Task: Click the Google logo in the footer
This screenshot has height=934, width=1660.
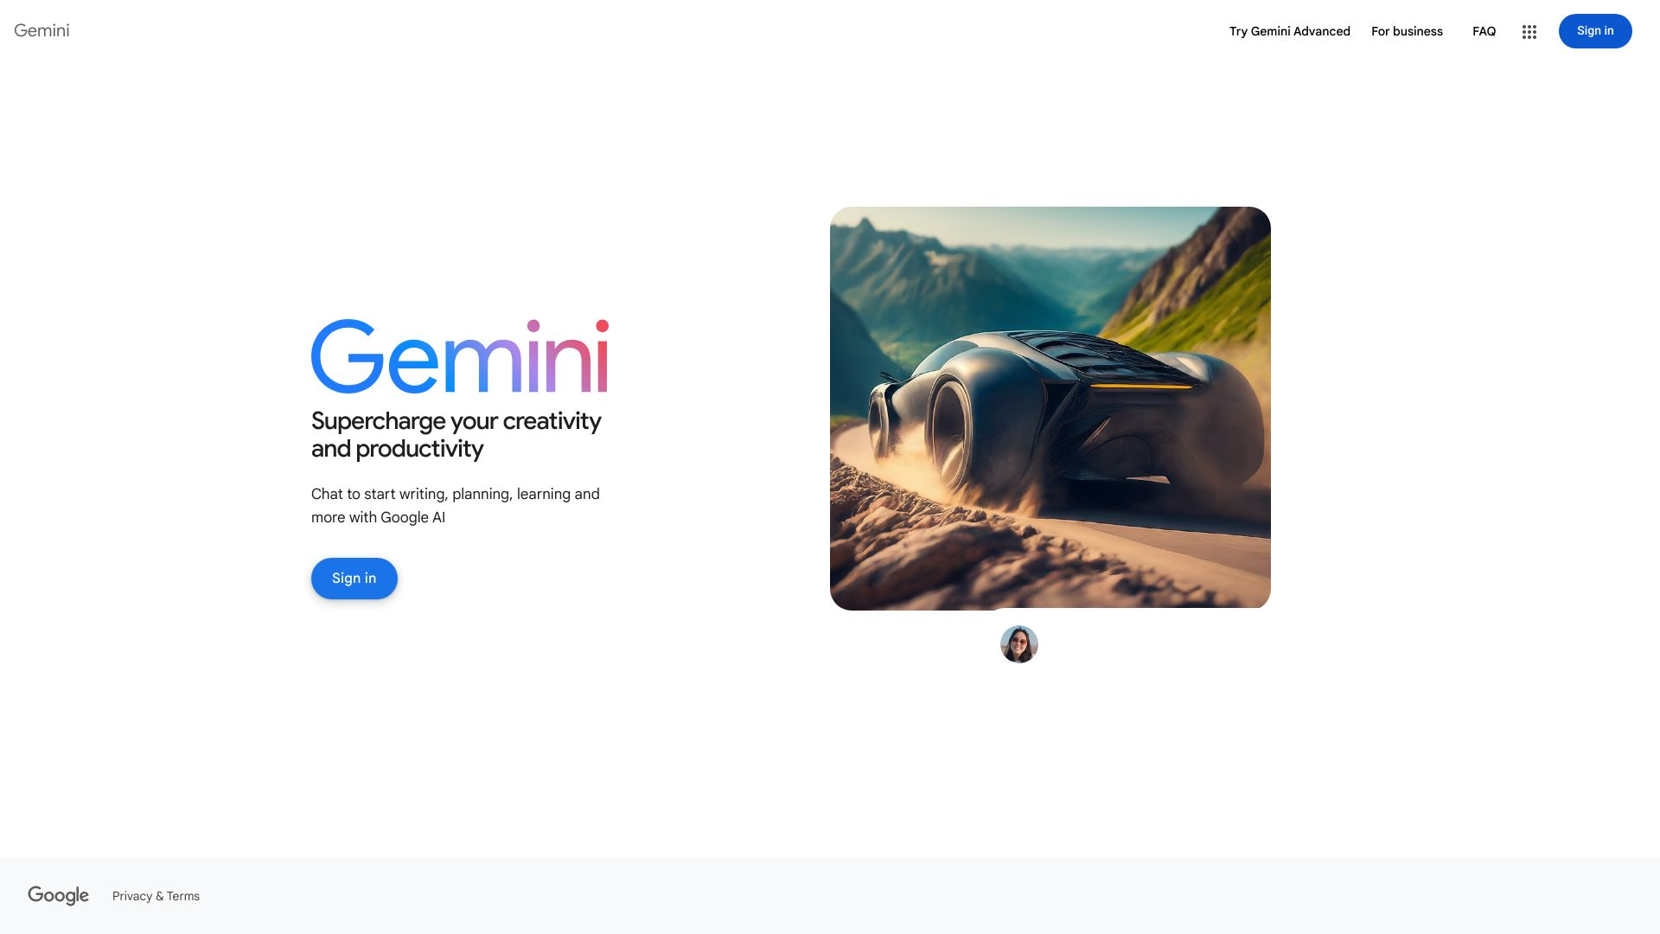Action: (x=58, y=896)
